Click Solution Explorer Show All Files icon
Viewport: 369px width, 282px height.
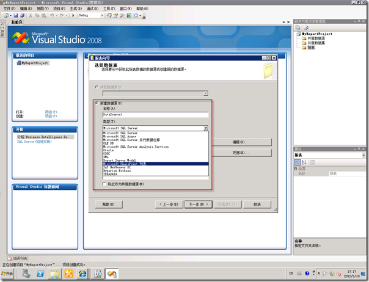(306, 27)
